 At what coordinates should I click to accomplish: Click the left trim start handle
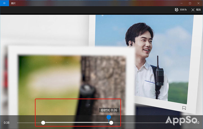pyautogui.click(x=43, y=123)
